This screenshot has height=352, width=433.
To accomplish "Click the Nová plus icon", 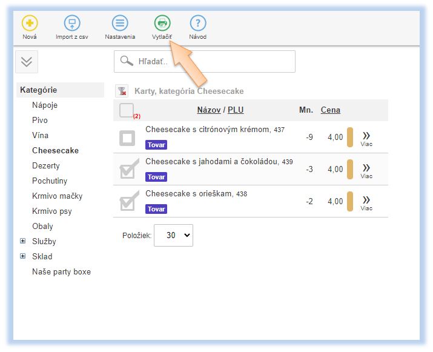I will coord(30,24).
